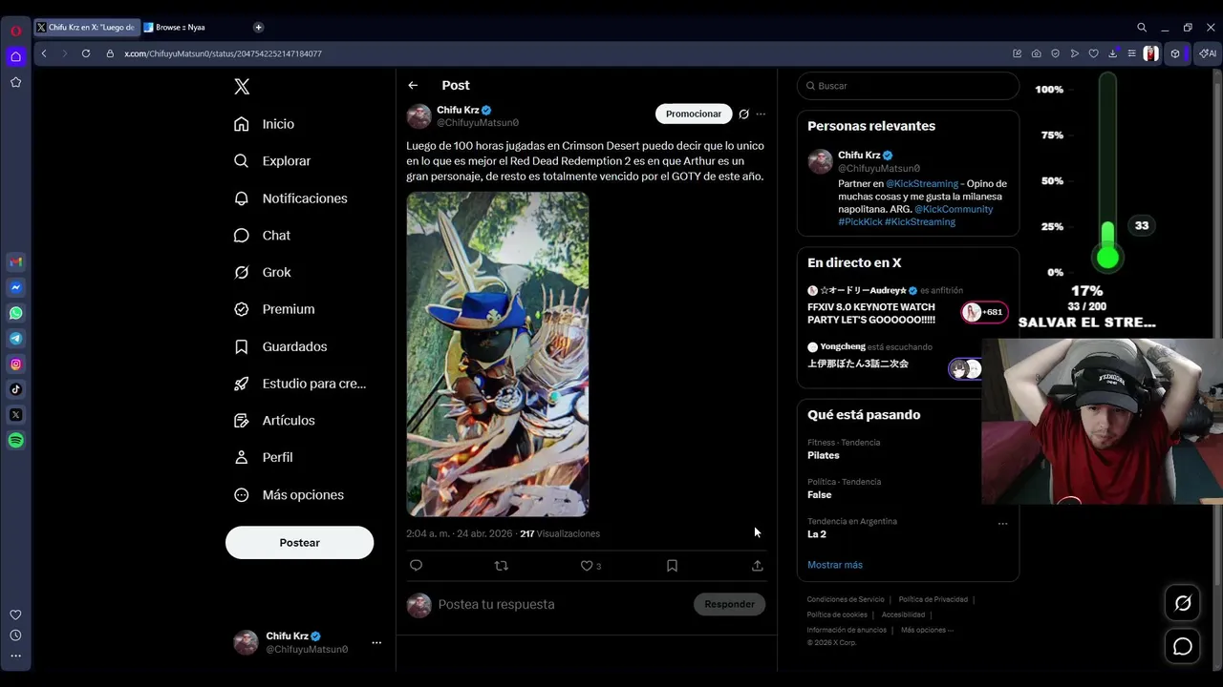Open Chat in navigation
Viewport: 1223px width, 687px height.
[x=263, y=235]
